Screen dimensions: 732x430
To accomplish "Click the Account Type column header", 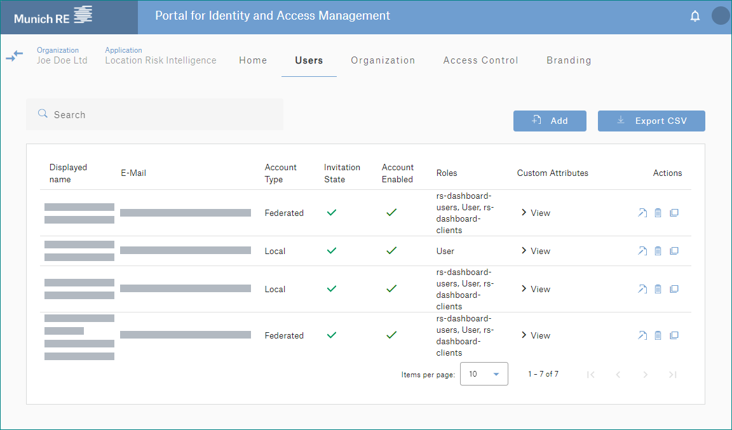I will [280, 173].
